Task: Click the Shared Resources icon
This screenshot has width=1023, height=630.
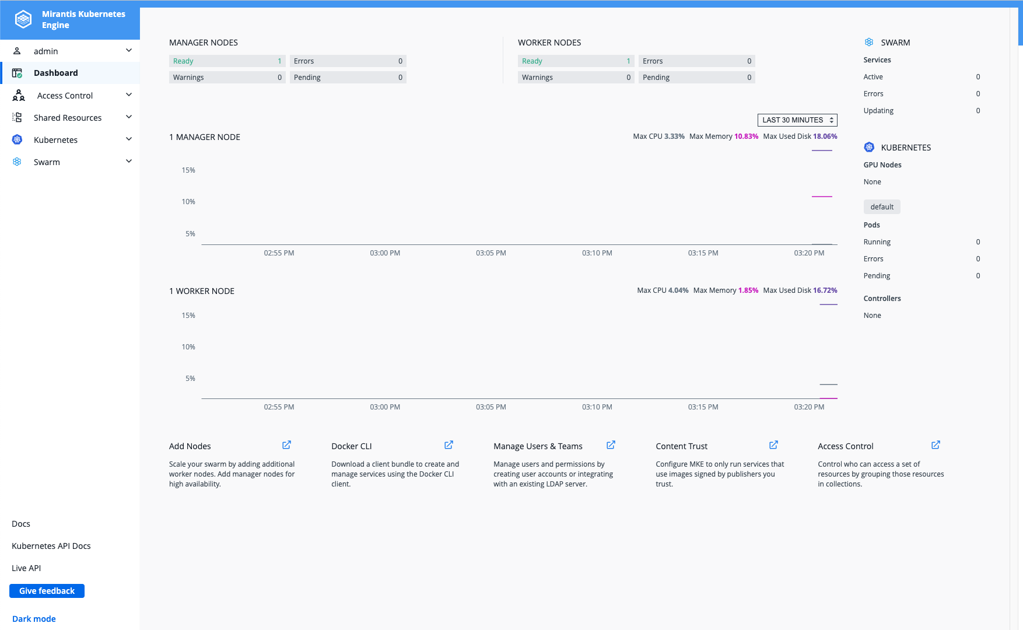Action: click(17, 117)
